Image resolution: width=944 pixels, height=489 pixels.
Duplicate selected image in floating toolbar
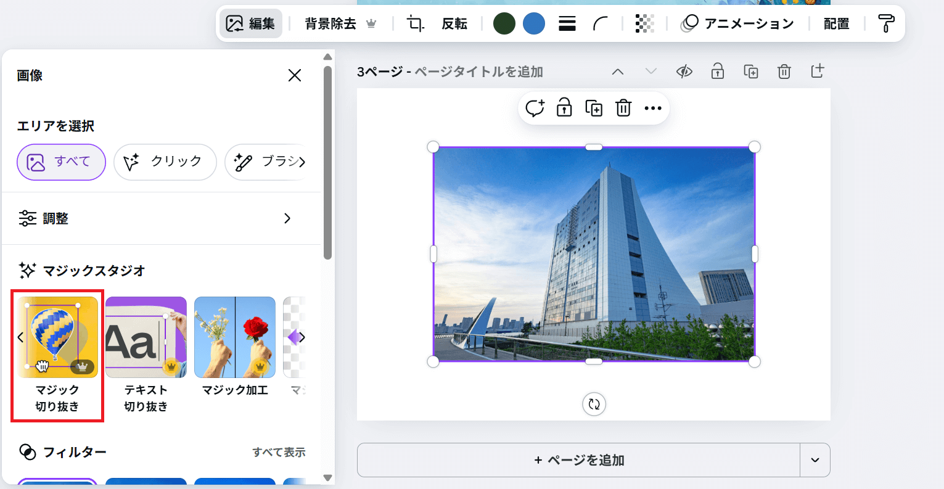pyautogui.click(x=594, y=108)
